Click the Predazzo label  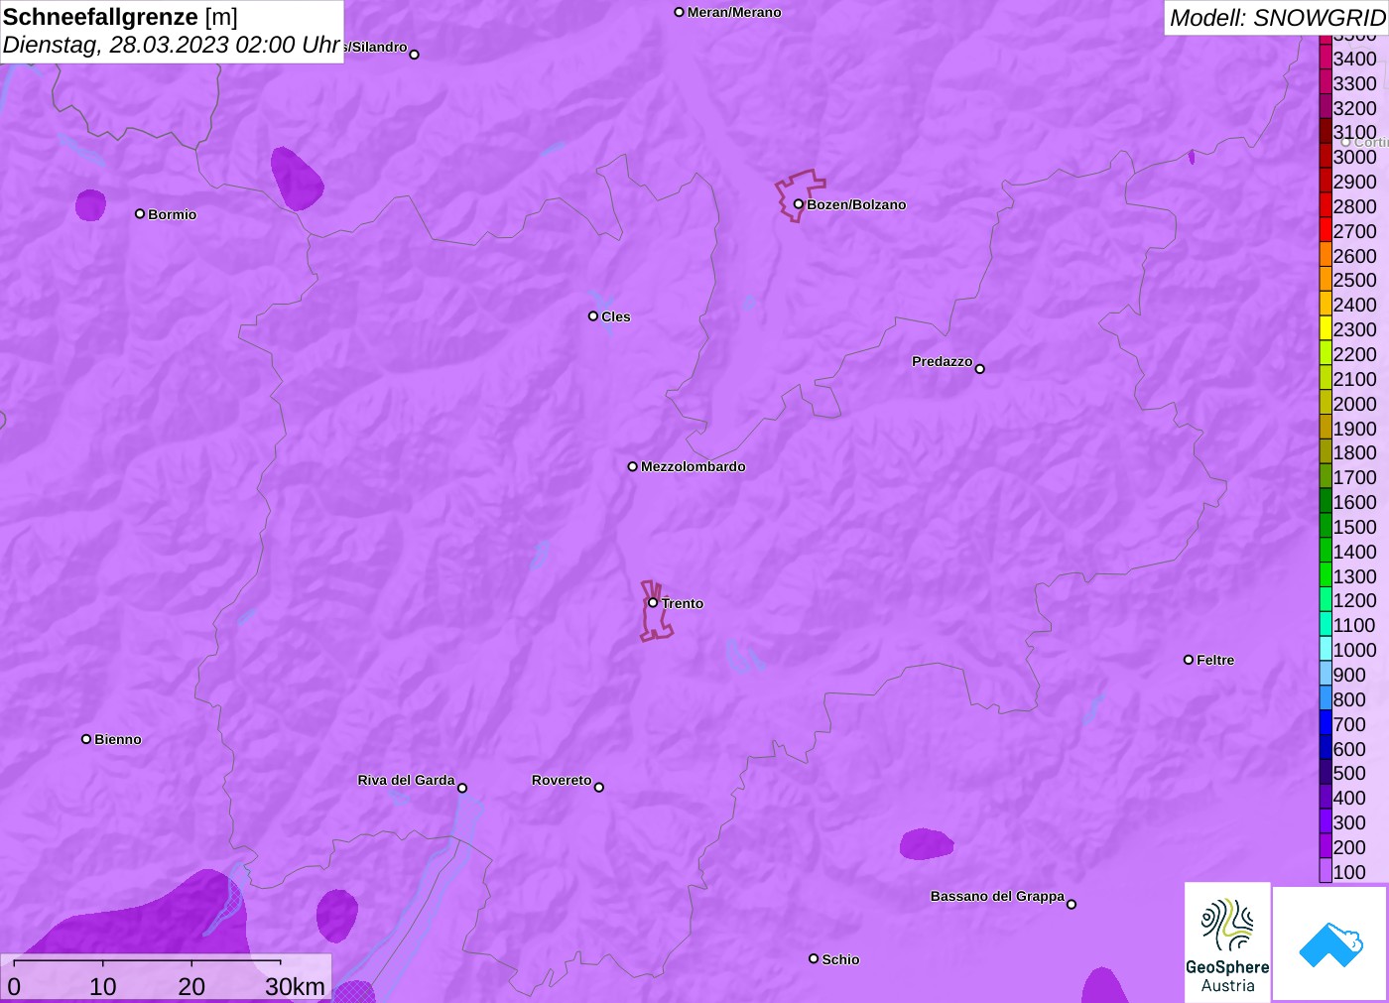pyautogui.click(x=943, y=361)
